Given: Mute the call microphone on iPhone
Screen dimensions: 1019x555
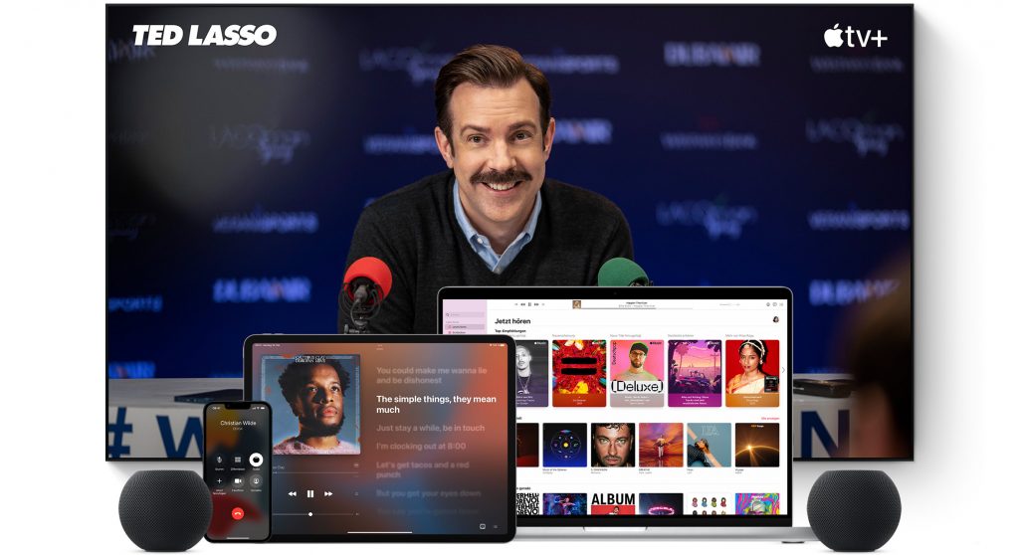Looking at the screenshot, I should tap(219, 460).
